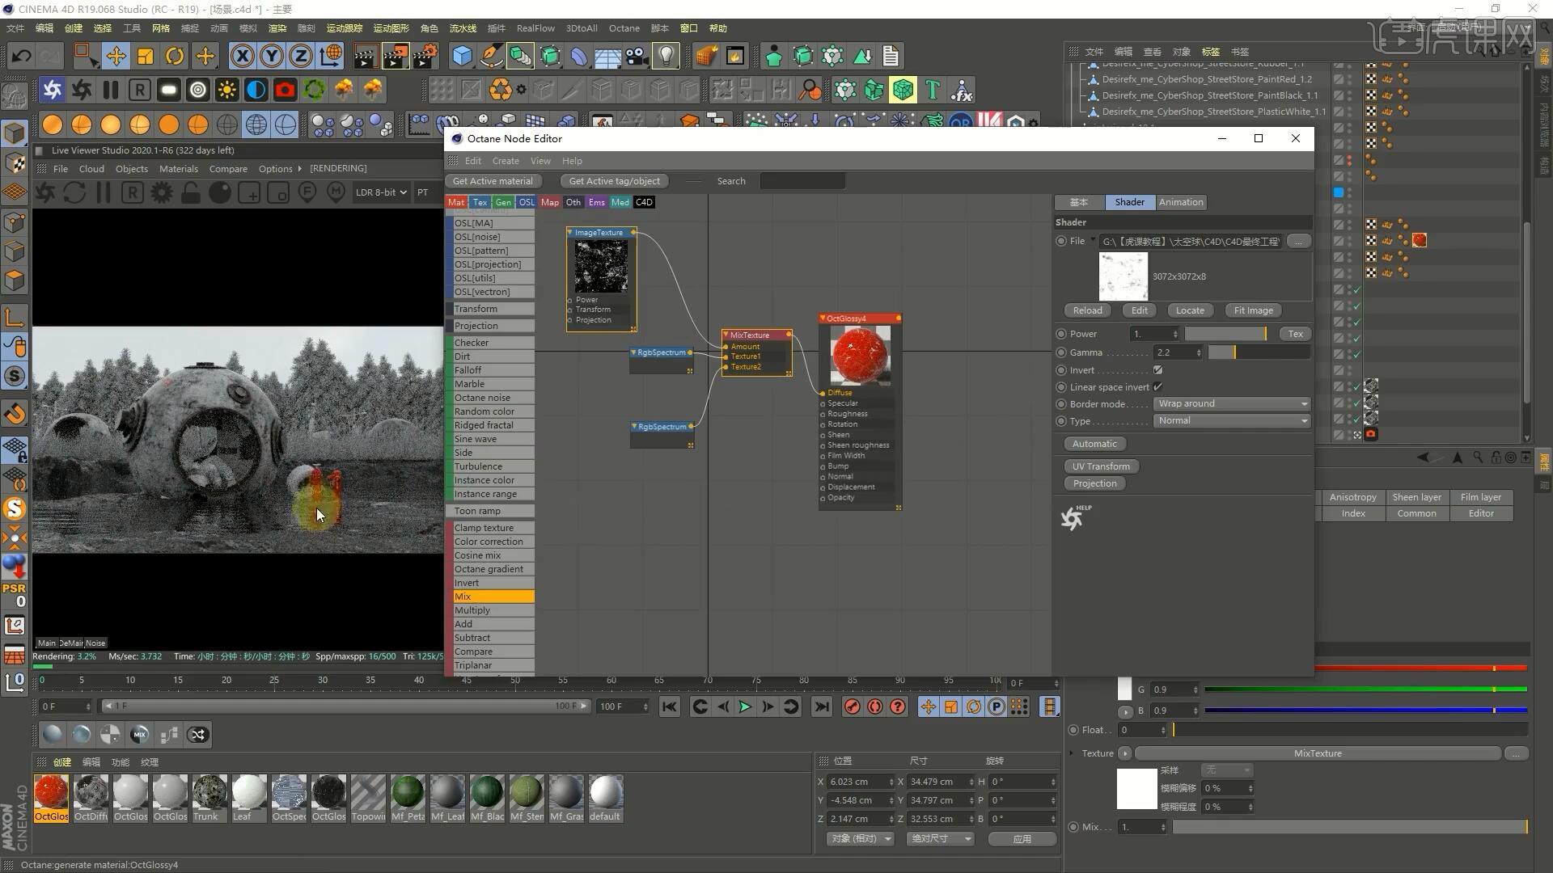Select the Scale tool icon

click(146, 57)
